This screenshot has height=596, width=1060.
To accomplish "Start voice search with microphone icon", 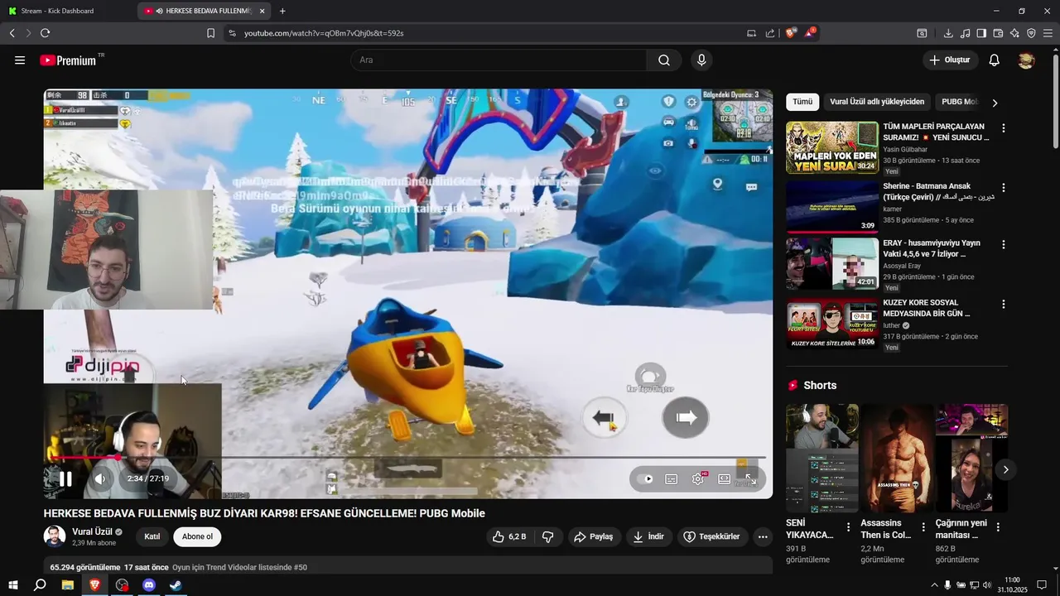I will click(701, 60).
